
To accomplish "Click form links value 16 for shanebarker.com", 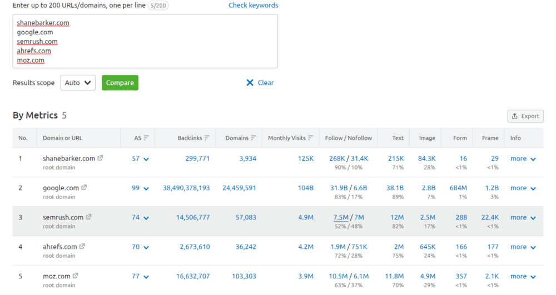I will 463,159.
